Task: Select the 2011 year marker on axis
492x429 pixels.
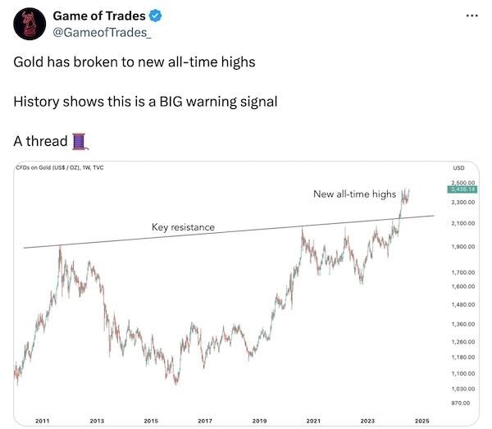Action: (x=43, y=421)
